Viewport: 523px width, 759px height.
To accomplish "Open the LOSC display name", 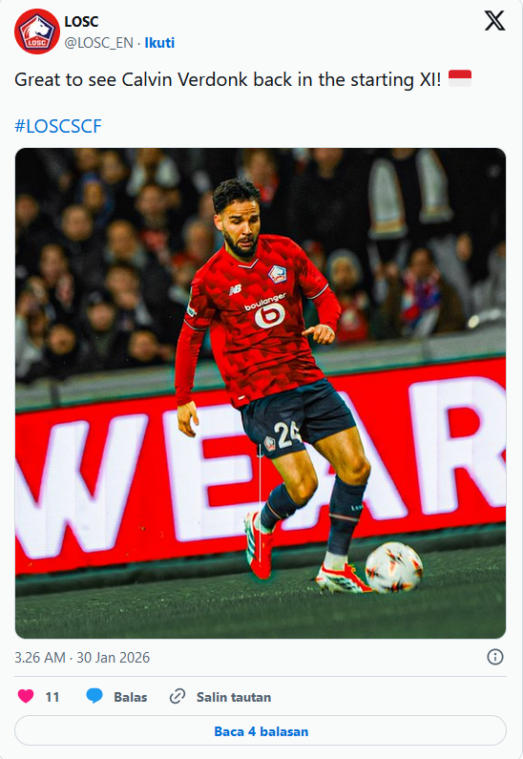I will (81, 22).
